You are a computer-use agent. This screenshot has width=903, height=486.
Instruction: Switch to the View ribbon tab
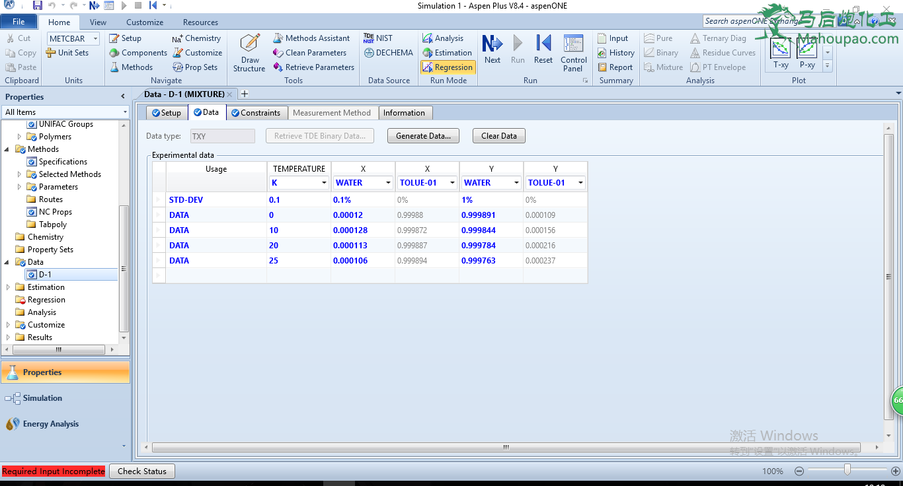tap(98, 22)
